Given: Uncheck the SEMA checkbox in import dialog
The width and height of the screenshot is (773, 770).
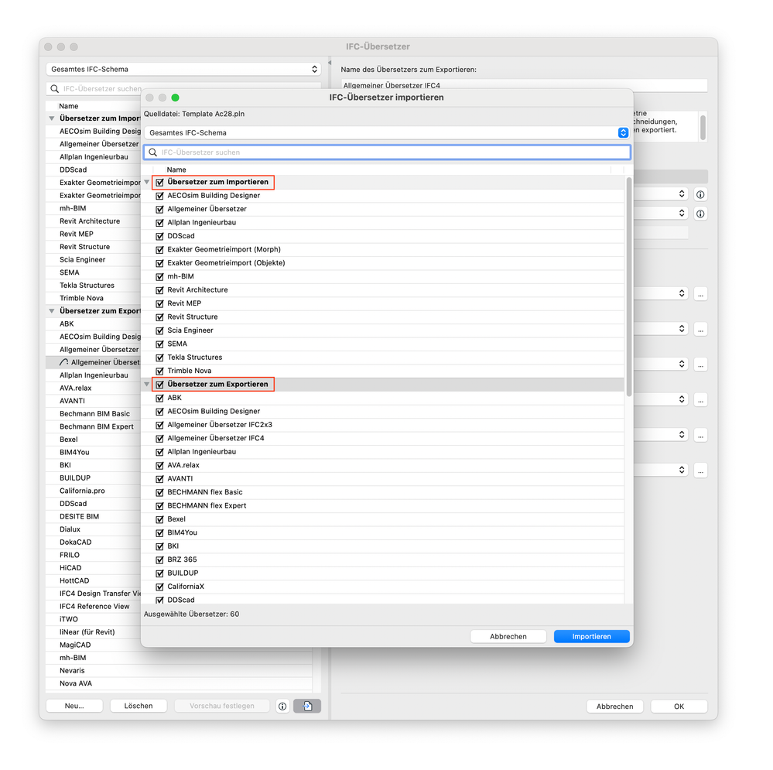Looking at the screenshot, I should coord(159,344).
